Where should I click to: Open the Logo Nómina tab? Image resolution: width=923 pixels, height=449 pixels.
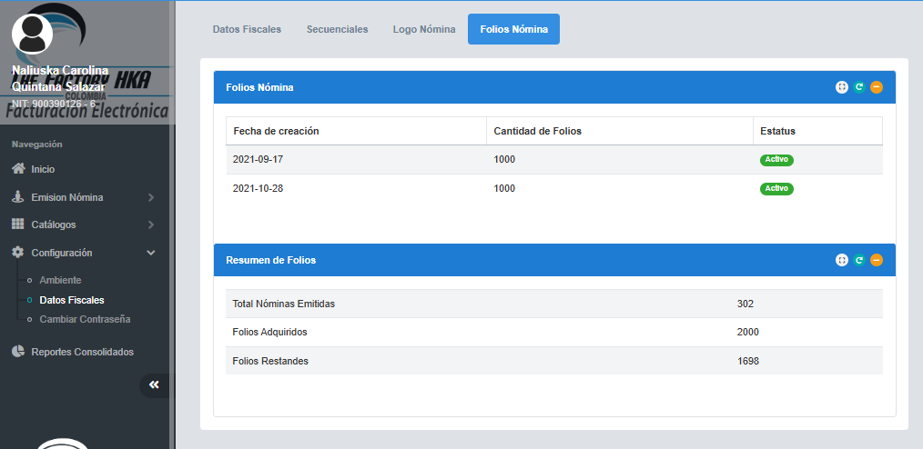click(x=424, y=29)
